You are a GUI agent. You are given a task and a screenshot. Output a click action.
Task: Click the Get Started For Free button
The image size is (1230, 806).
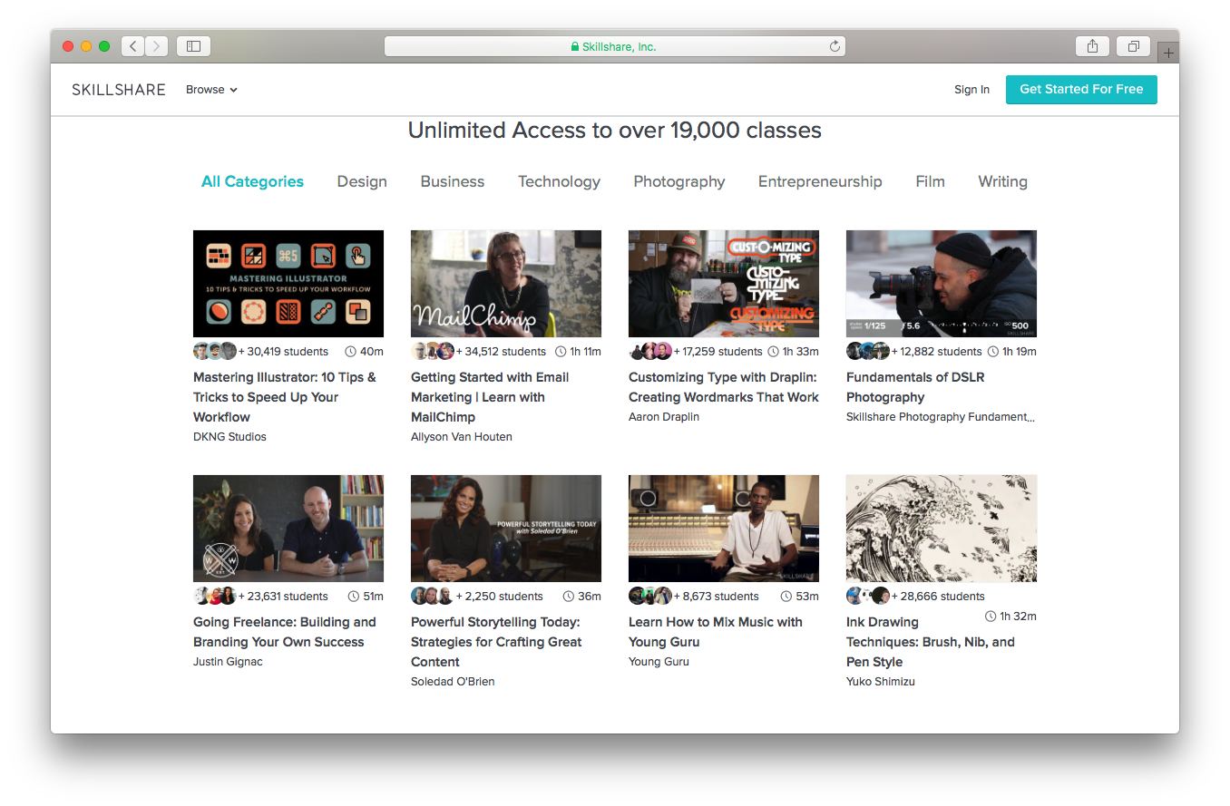click(1081, 89)
